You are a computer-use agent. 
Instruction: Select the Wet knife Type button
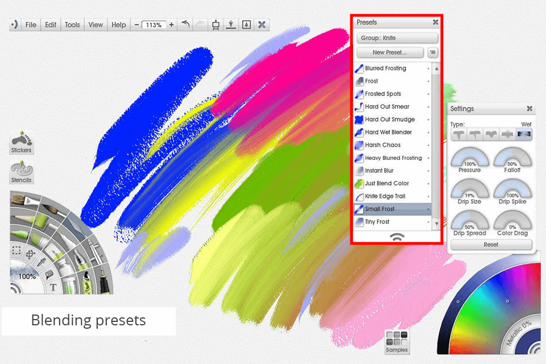coord(524,134)
